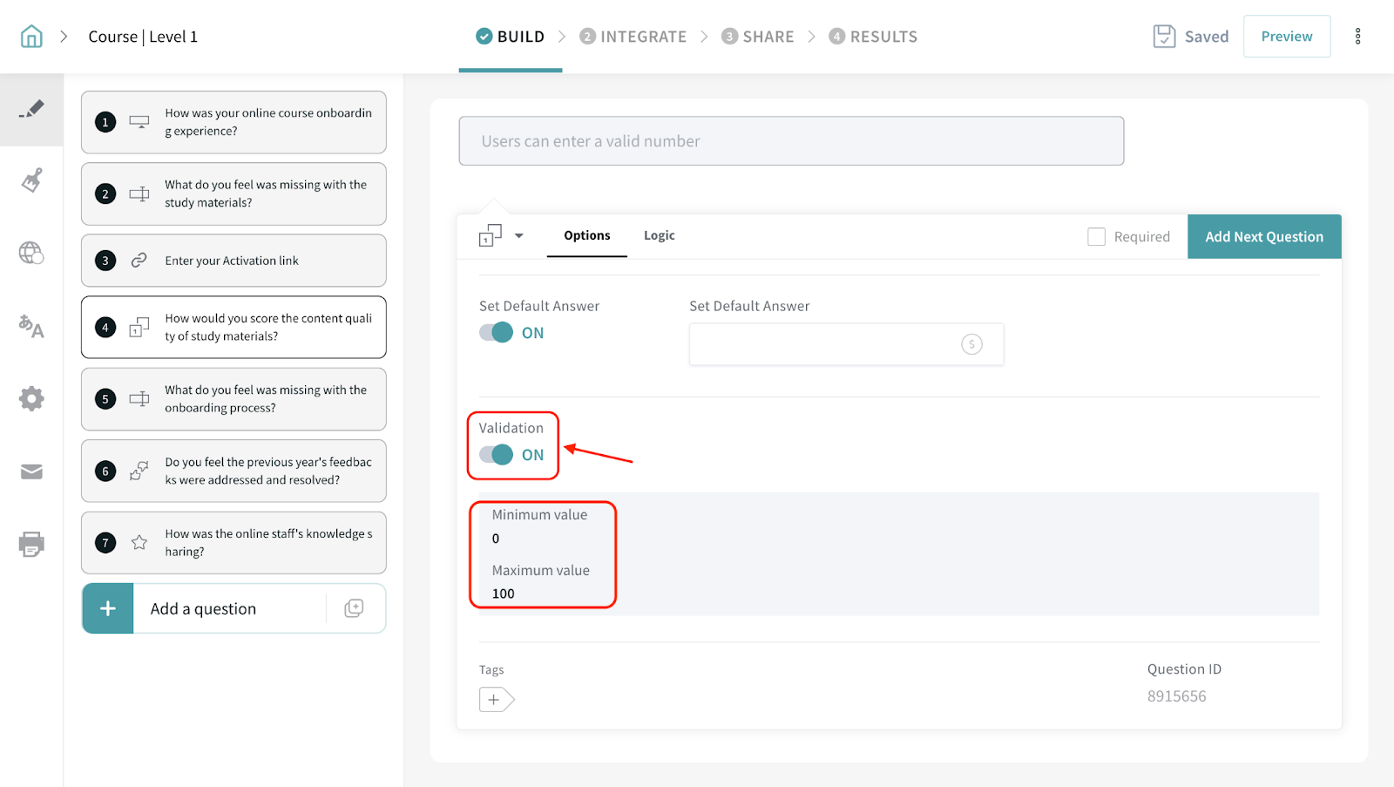Turn off the Validation switch
Viewport: 1394px width, 787px height.
coord(497,455)
